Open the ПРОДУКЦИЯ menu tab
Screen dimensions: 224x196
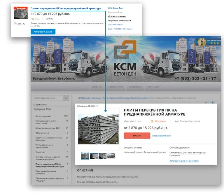click(x=135, y=87)
